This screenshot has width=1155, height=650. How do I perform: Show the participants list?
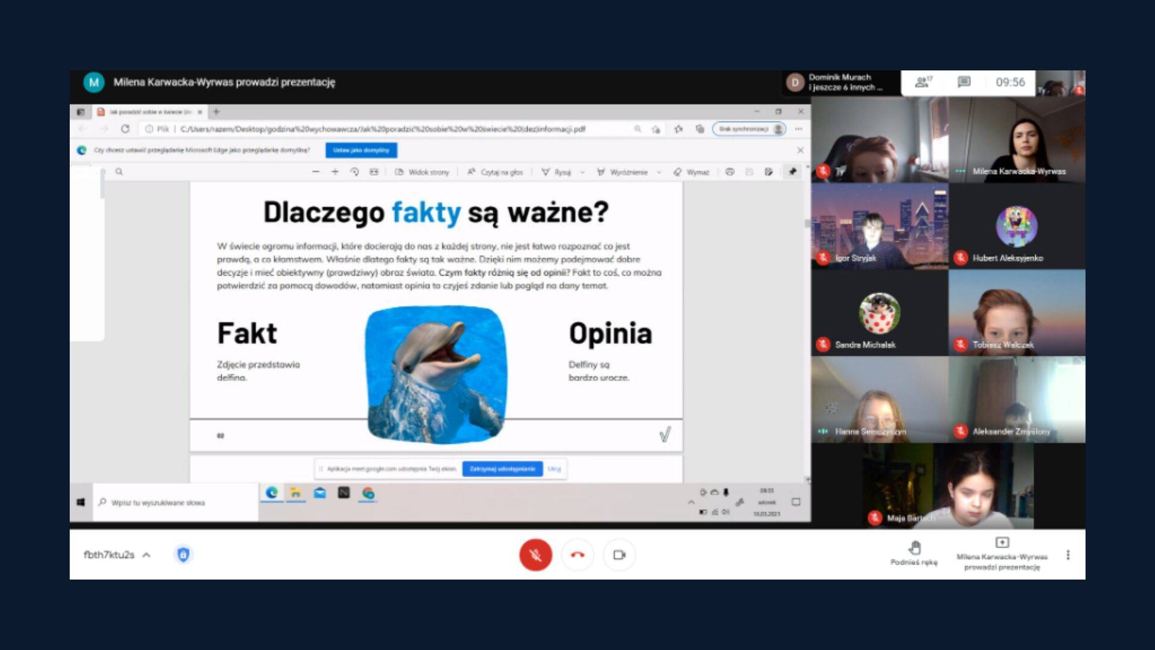click(x=923, y=82)
